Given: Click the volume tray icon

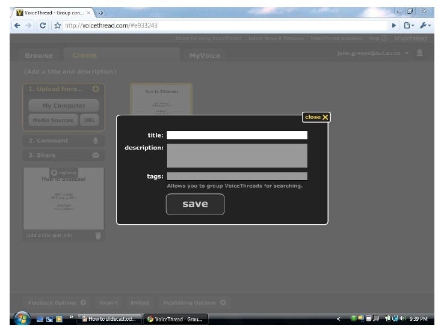Looking at the screenshot, I should [x=403, y=318].
